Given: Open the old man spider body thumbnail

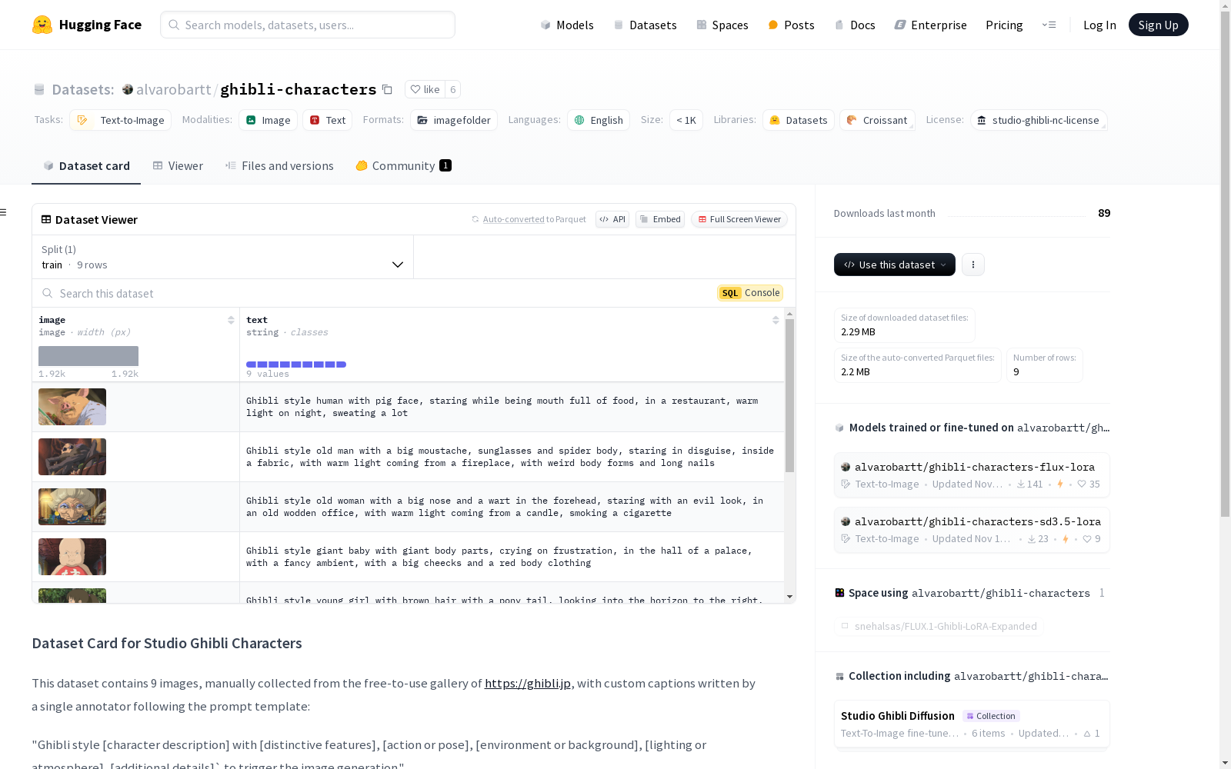Looking at the screenshot, I should pyautogui.click(x=72, y=457).
